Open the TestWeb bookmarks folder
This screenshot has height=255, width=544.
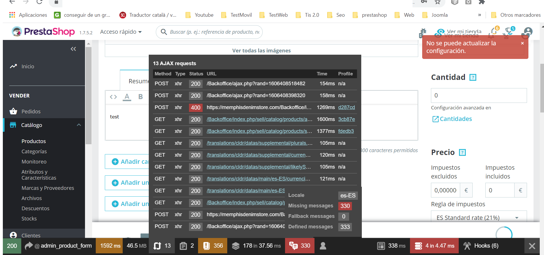point(274,15)
